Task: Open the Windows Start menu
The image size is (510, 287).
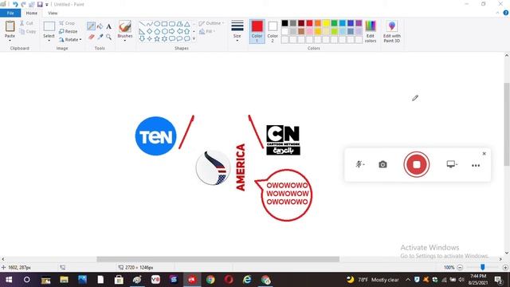Action: click(9, 280)
